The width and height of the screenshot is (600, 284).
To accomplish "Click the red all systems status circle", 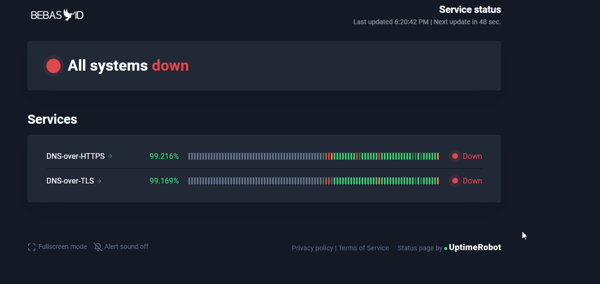I will coord(53,65).
